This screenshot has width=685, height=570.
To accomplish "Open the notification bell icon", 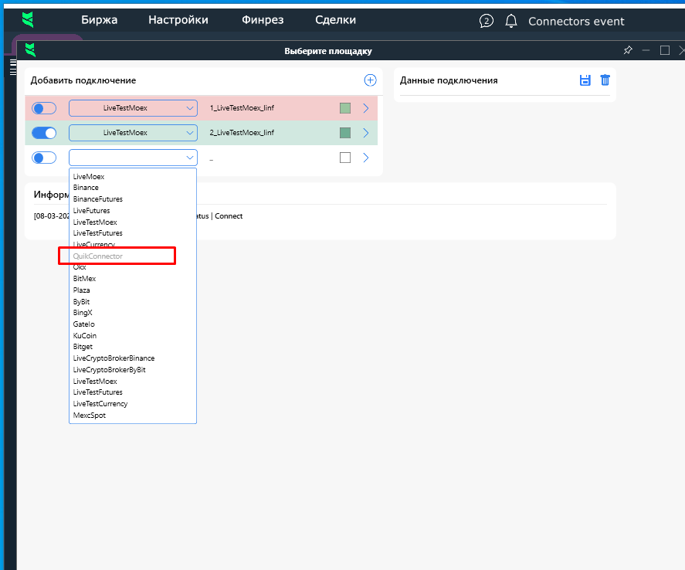I will 510,21.
